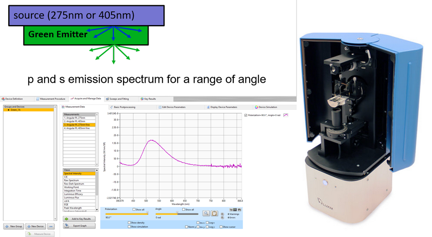Select Green_1A device in tree
The width and height of the screenshot is (432, 237).
(x=29, y=110)
